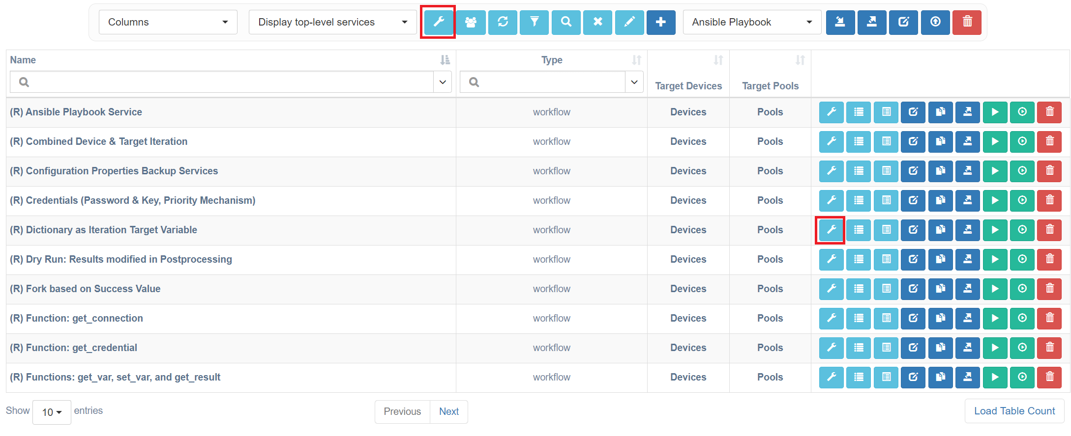This screenshot has width=1071, height=436.
Task: Open wrench for Ansible Playbook Service row
Action: point(832,112)
